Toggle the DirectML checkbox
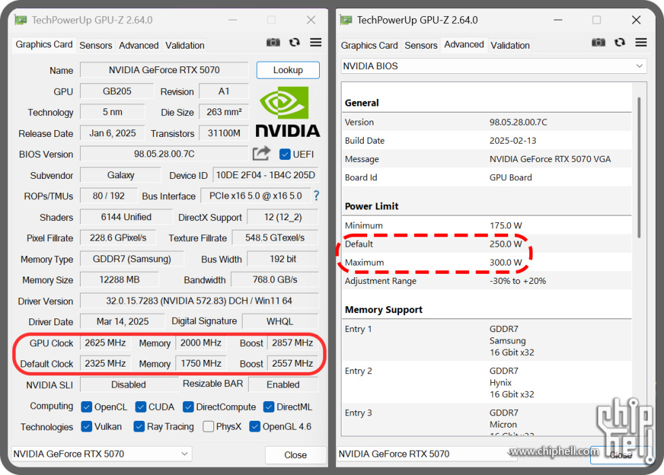The width and height of the screenshot is (664, 475). [268, 407]
